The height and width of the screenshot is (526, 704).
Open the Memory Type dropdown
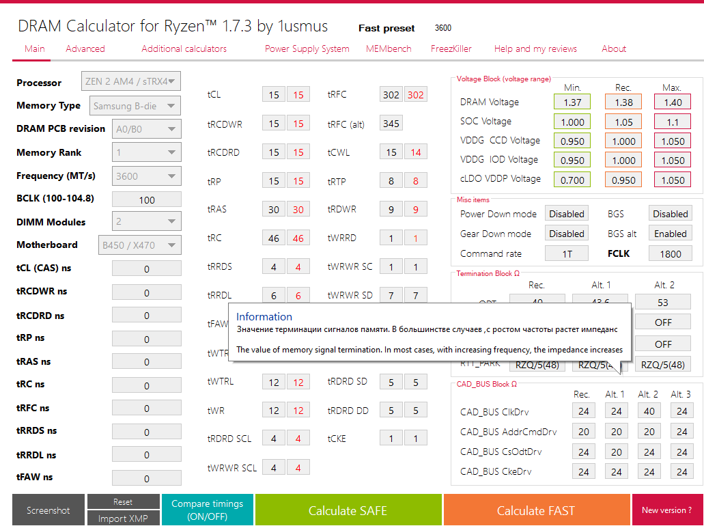[x=135, y=106]
